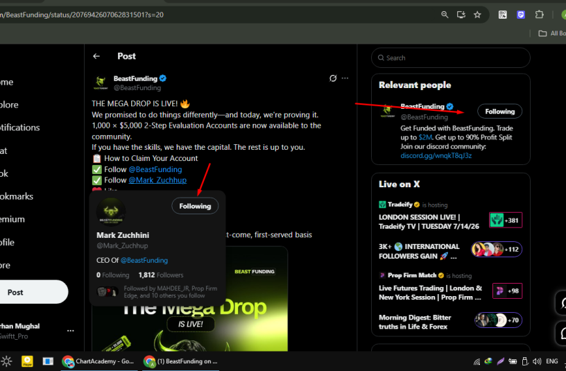Toggle Following button for BeastFunding in Relevant people
The image size is (566, 371).
click(x=499, y=112)
